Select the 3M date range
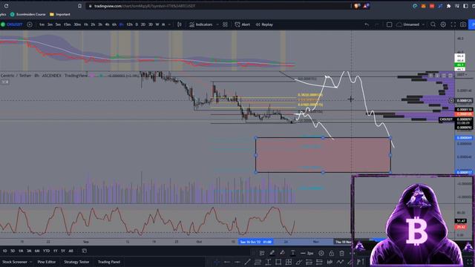Image resolution: width=475 pixels, height=267 pixels. 29,251
